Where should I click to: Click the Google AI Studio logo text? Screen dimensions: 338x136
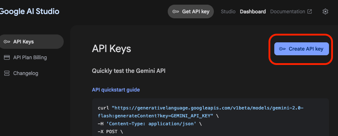(30, 11)
